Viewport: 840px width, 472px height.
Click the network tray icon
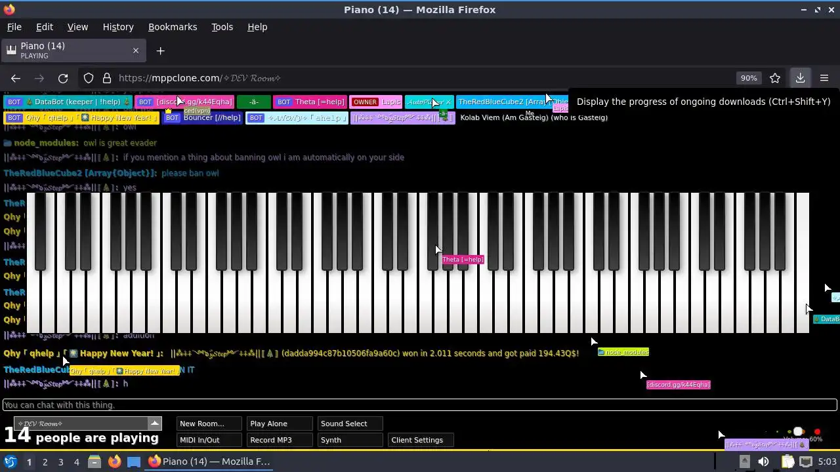(x=806, y=462)
